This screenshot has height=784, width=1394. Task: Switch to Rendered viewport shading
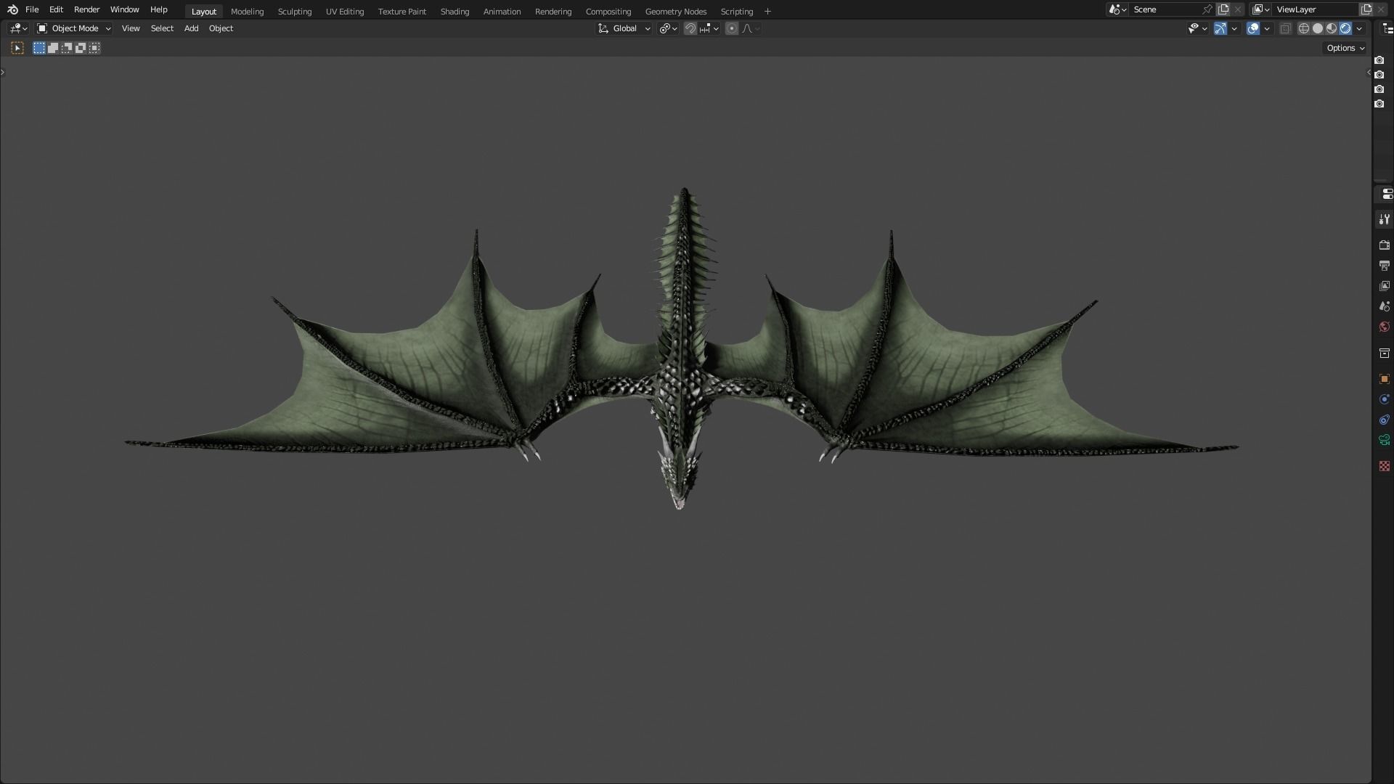coord(1345,28)
